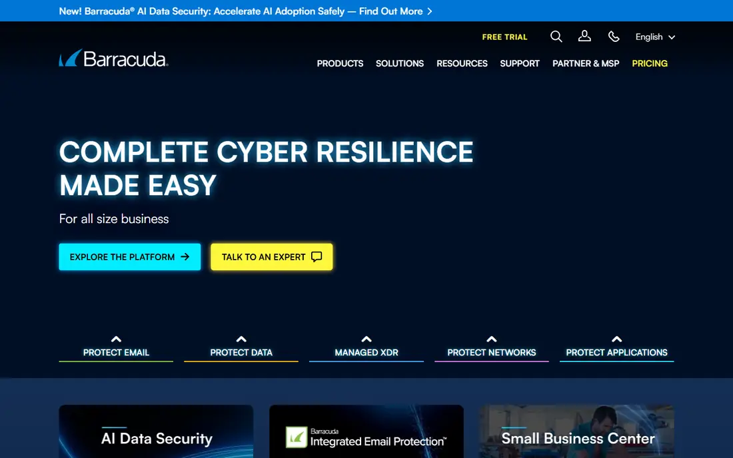This screenshot has height=458, width=733.
Task: Expand chevron above Protect Email
Action: click(x=116, y=339)
